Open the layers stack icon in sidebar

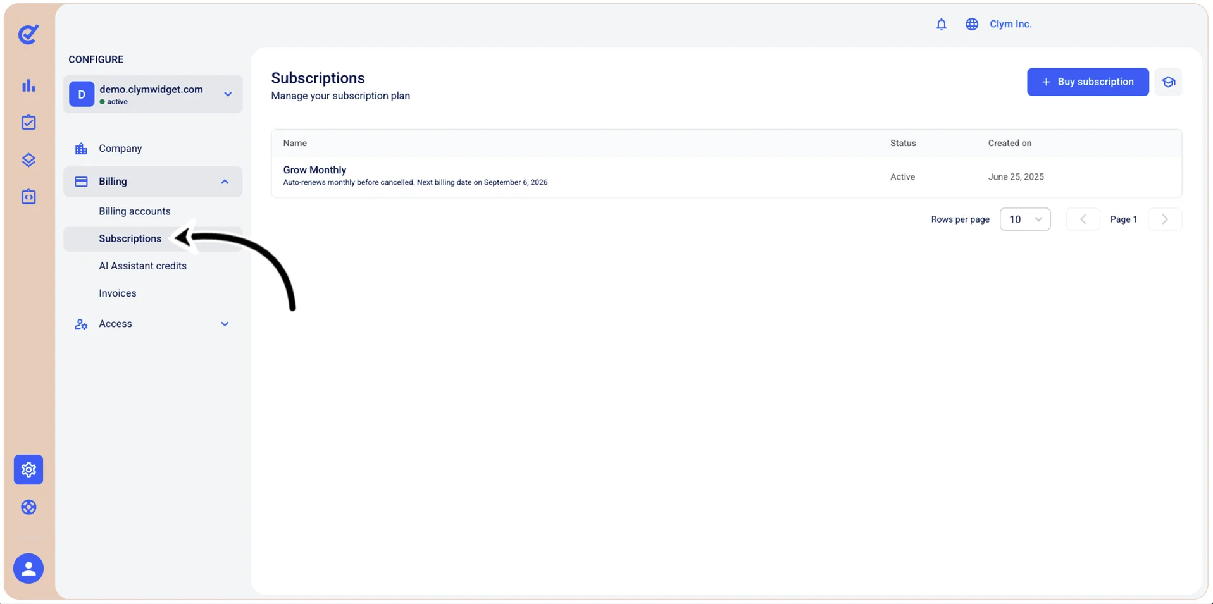tap(28, 160)
